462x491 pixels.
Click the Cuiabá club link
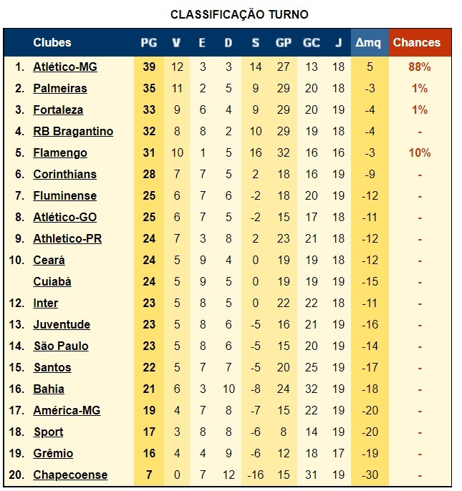[52, 281]
